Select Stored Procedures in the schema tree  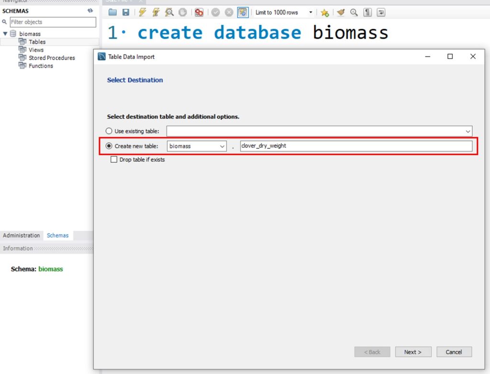pyautogui.click(x=52, y=58)
